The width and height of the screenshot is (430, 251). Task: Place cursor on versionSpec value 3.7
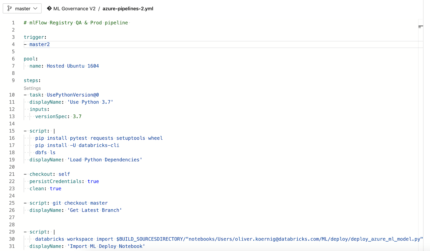(77, 117)
